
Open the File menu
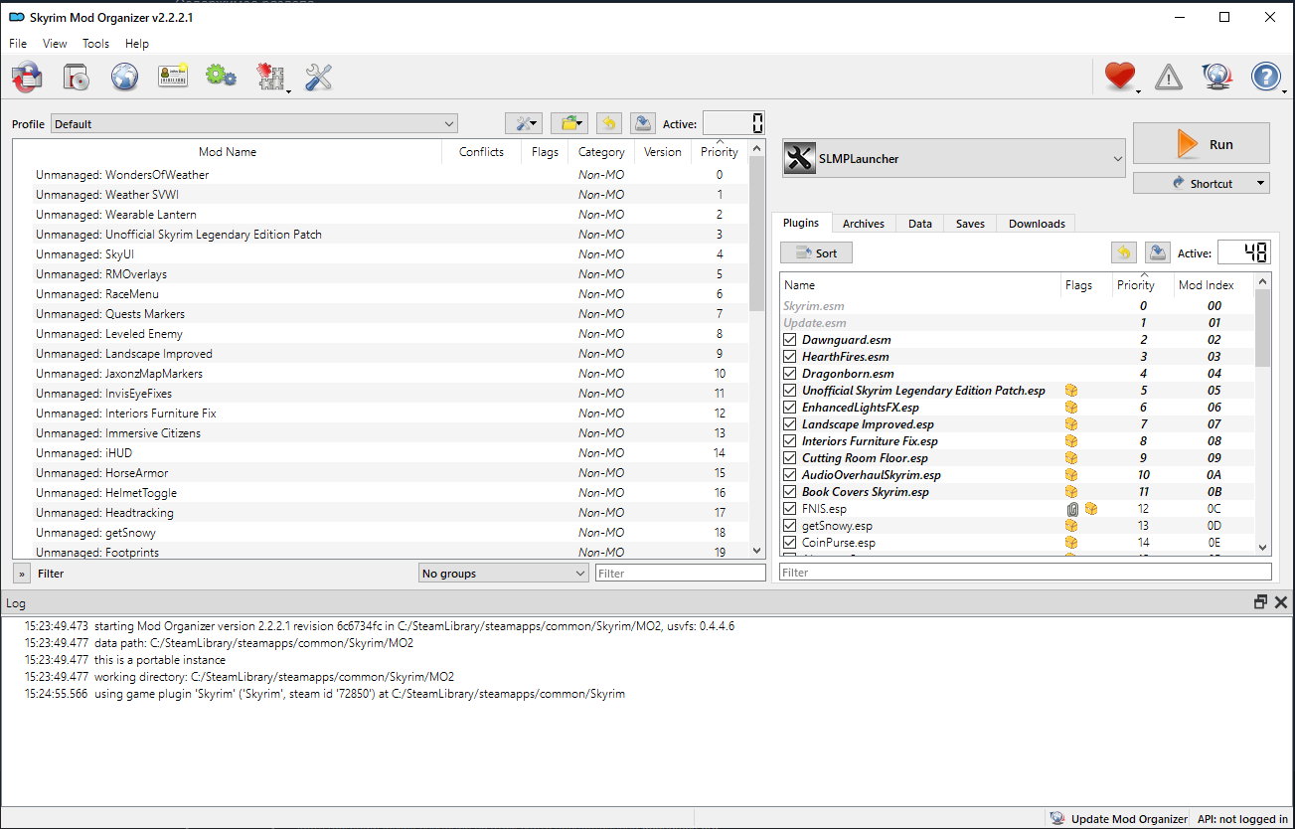(x=18, y=44)
